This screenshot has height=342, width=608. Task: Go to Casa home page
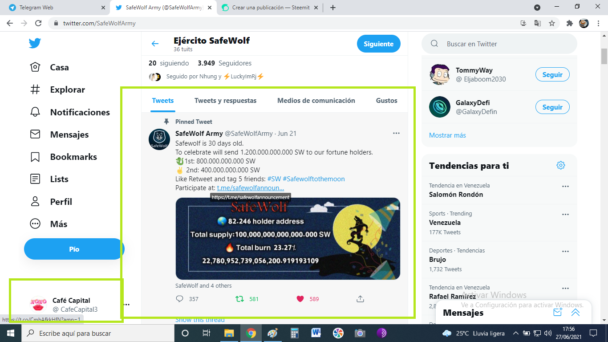(49, 67)
